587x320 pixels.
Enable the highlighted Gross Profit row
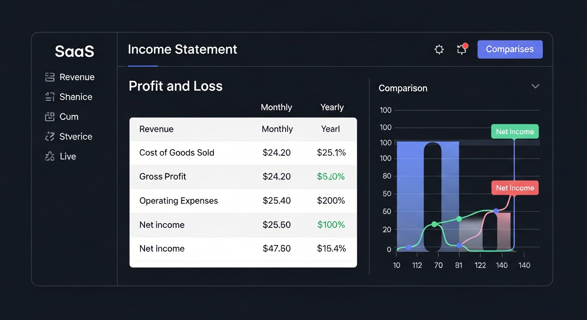tap(243, 176)
